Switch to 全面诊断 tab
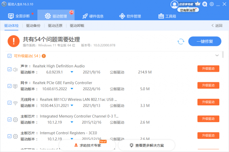The width and height of the screenshot is (229, 152). 19,16
